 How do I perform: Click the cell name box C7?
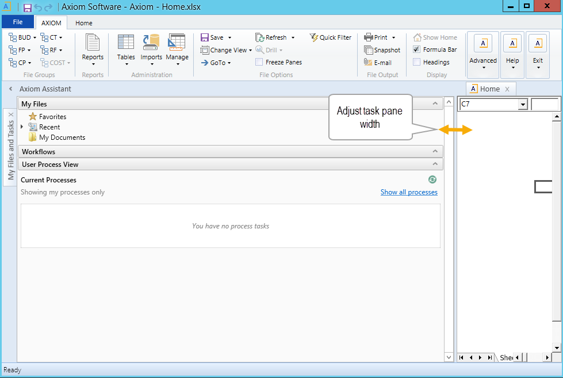click(x=490, y=104)
